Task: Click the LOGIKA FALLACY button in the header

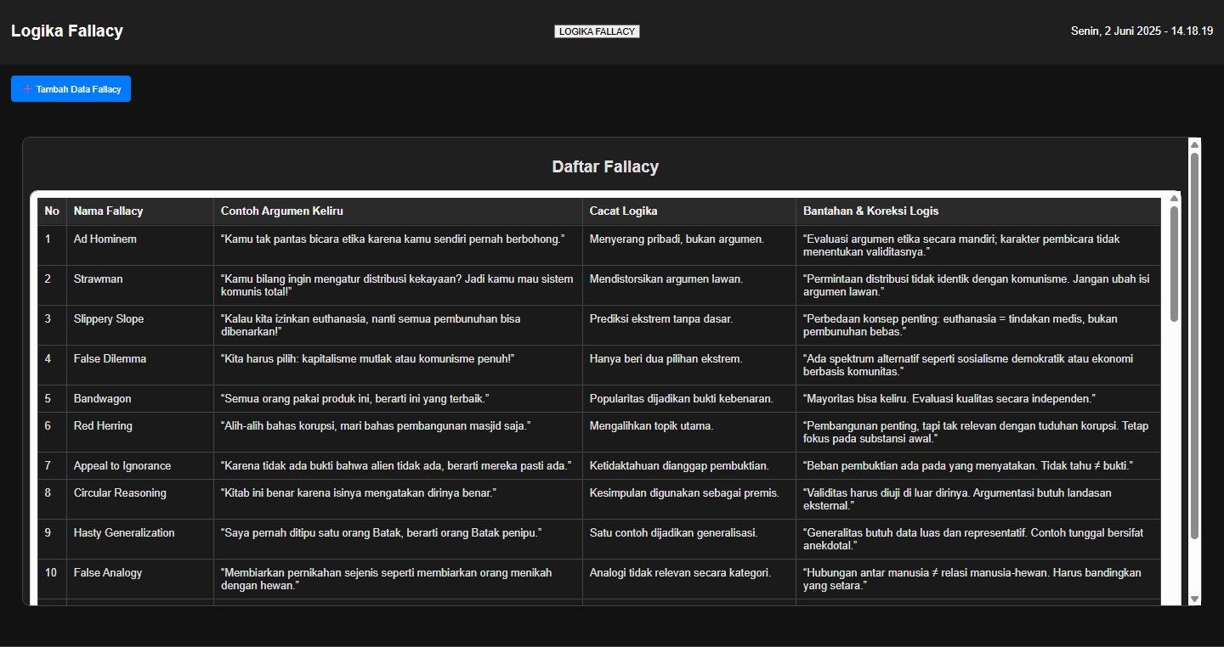Action: click(x=597, y=31)
